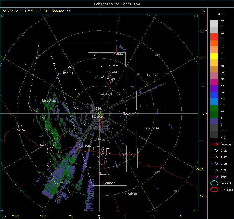The width and height of the screenshot is (234, 219).
Task: Click the Banff label
Action: click(x=43, y=145)
